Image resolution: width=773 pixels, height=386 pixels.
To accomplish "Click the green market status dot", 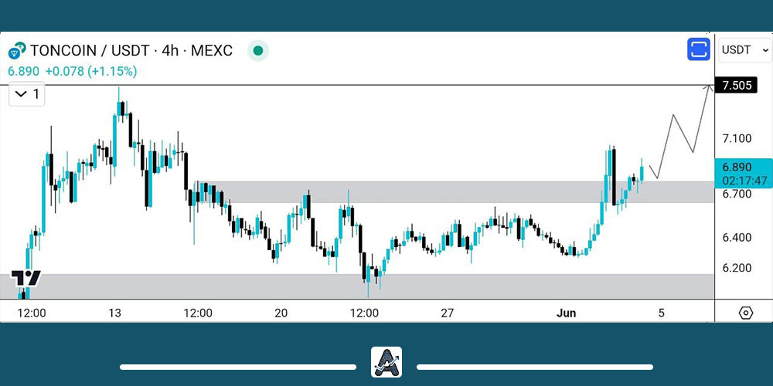I will click(258, 51).
